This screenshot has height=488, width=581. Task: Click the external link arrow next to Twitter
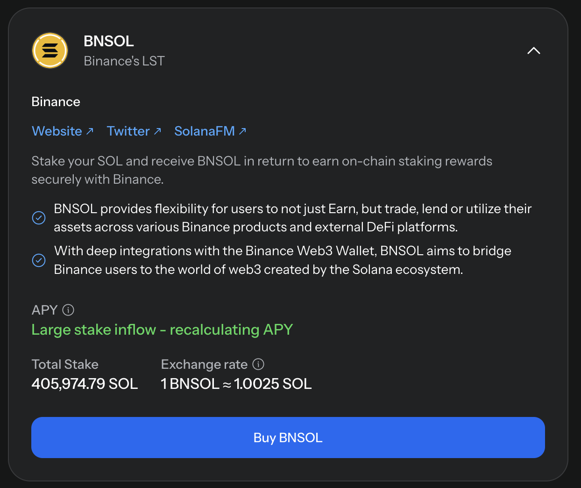157,131
